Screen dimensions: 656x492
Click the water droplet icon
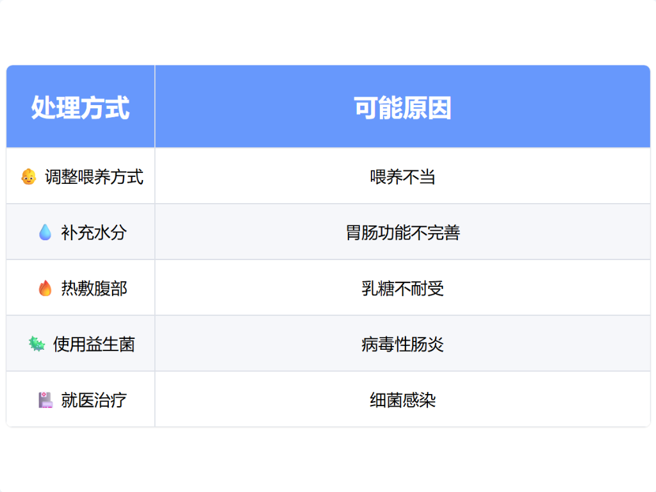pos(45,232)
